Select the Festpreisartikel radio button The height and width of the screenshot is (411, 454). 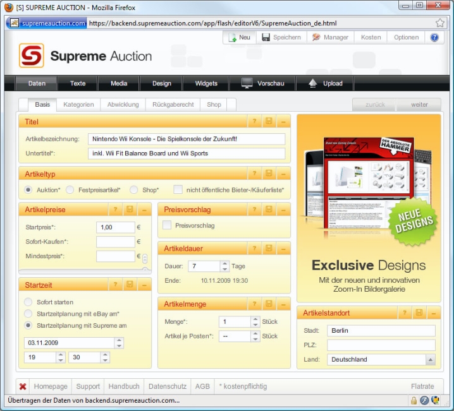pos(70,190)
